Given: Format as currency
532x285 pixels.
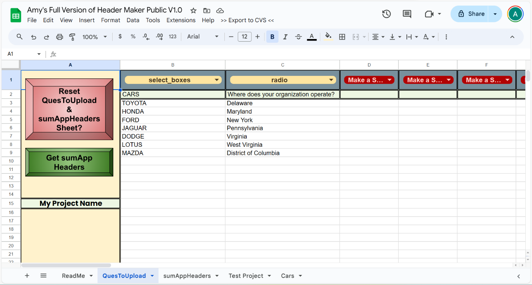Looking at the screenshot, I should tap(120, 37).
